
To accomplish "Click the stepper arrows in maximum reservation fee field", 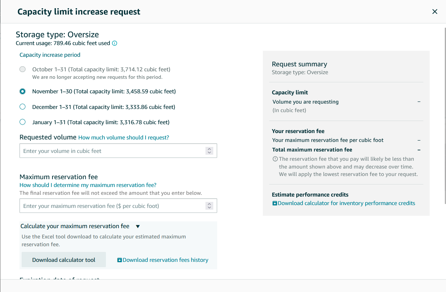I will (209, 206).
